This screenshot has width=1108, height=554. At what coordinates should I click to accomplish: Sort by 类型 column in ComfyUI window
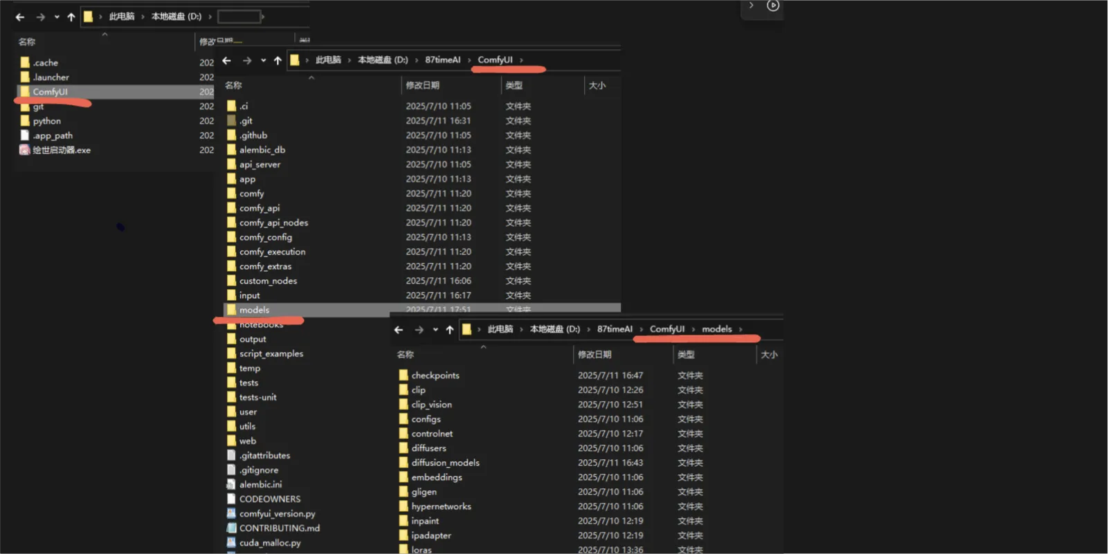click(x=514, y=86)
